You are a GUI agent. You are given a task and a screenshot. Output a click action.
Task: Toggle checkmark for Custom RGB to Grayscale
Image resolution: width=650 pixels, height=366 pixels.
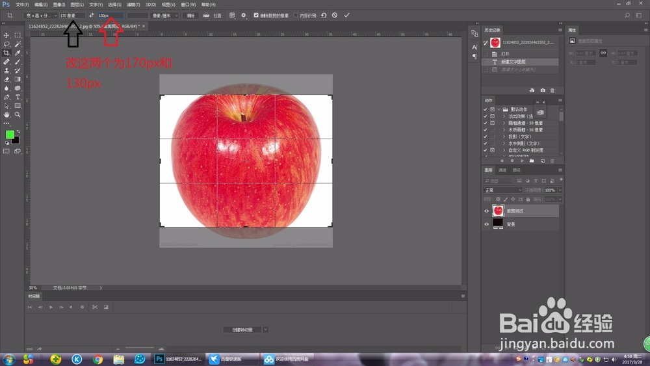[486, 150]
